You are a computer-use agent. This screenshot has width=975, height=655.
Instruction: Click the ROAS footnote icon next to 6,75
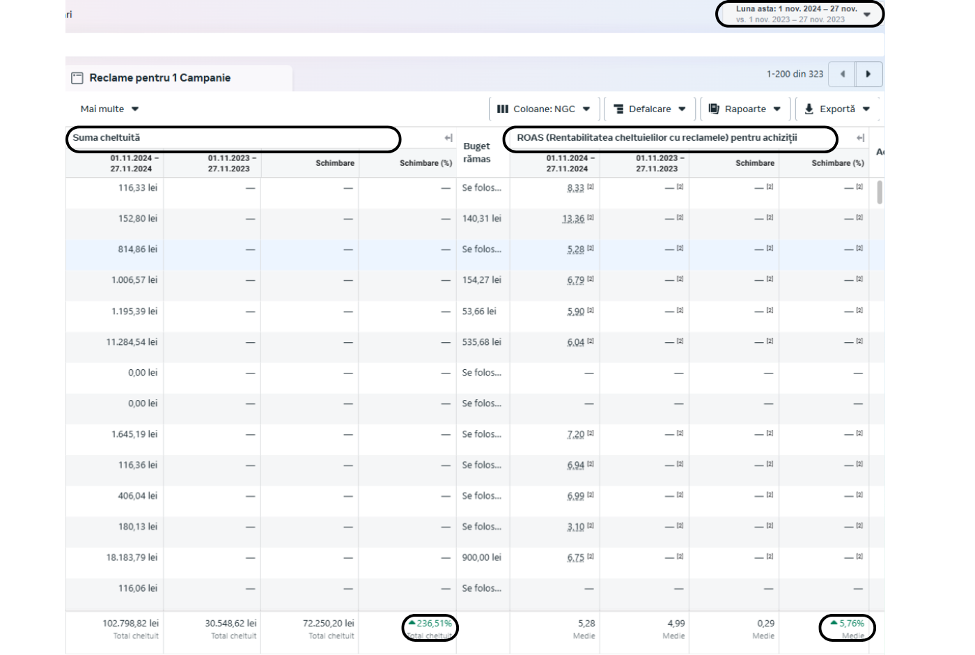(x=591, y=556)
